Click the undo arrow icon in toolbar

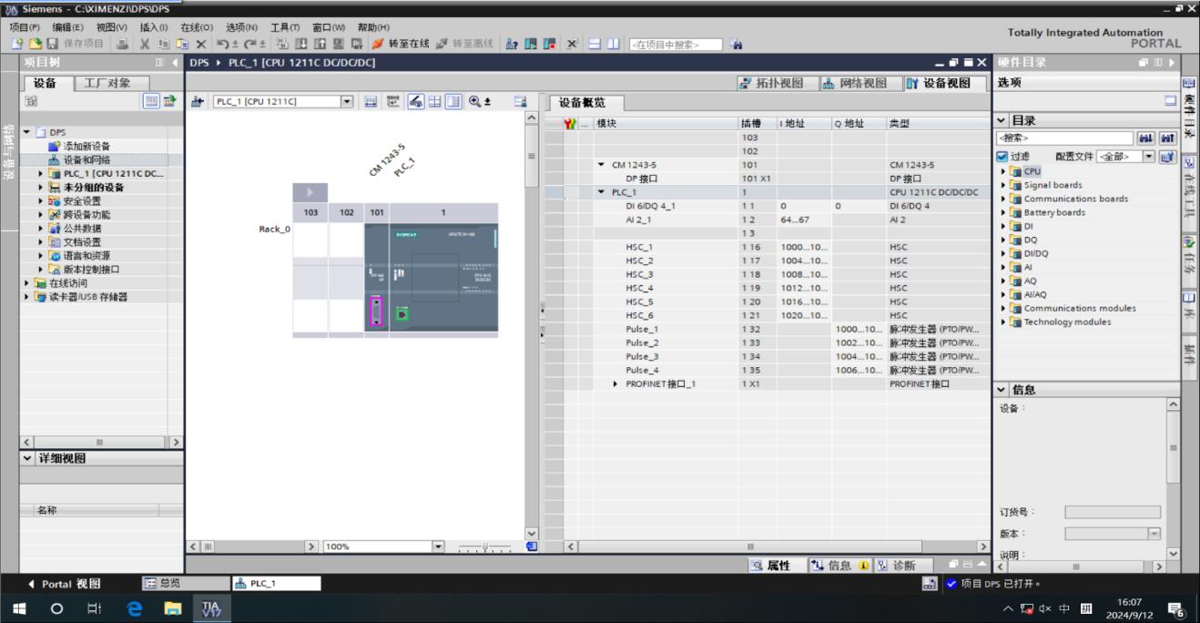[x=220, y=44]
